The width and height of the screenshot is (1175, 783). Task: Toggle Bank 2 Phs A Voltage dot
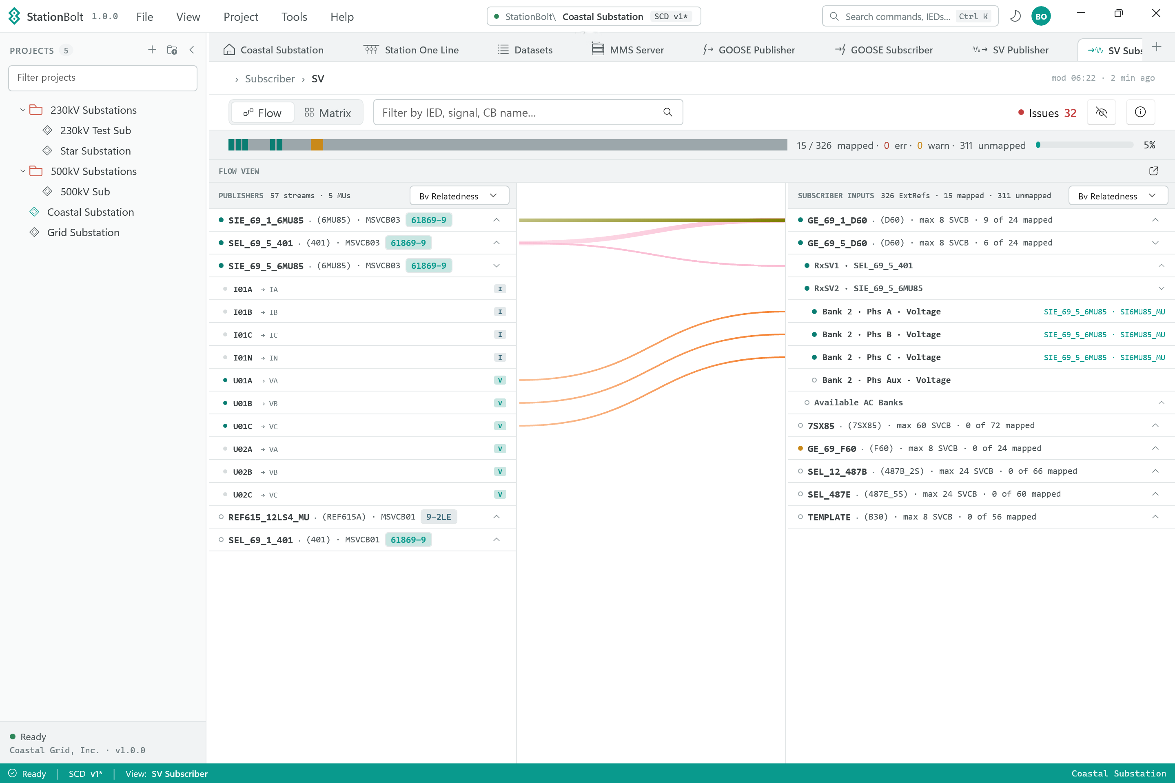[814, 312]
